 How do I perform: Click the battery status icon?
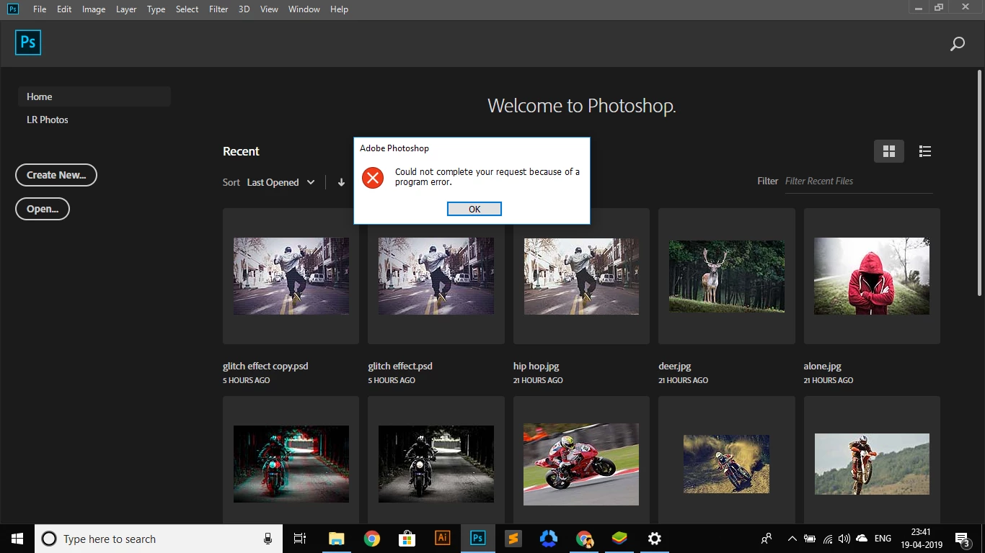[810, 539]
